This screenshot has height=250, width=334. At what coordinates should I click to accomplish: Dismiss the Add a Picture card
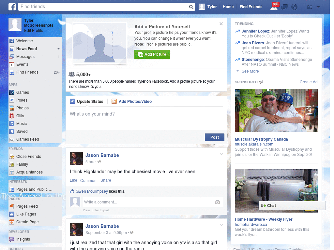(221, 24)
